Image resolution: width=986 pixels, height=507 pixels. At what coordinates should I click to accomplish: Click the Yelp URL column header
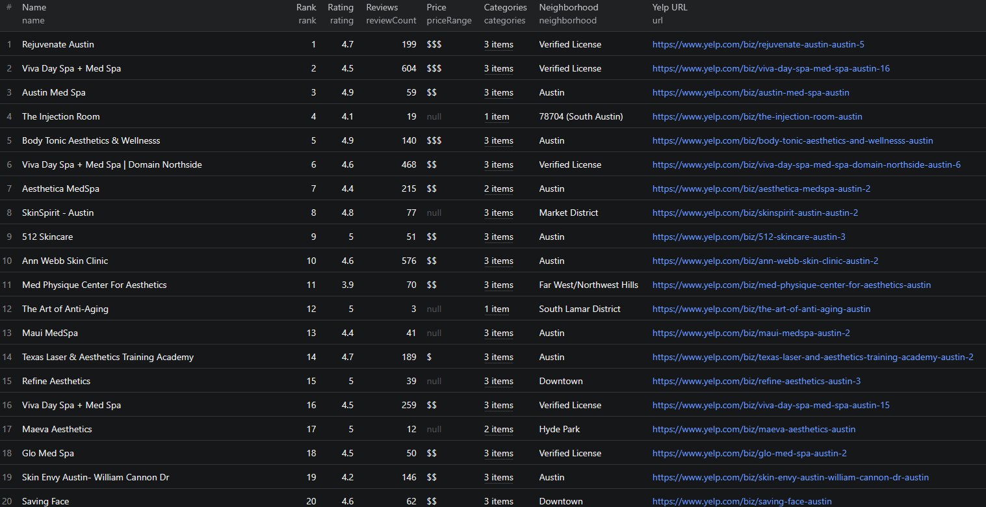[670, 7]
